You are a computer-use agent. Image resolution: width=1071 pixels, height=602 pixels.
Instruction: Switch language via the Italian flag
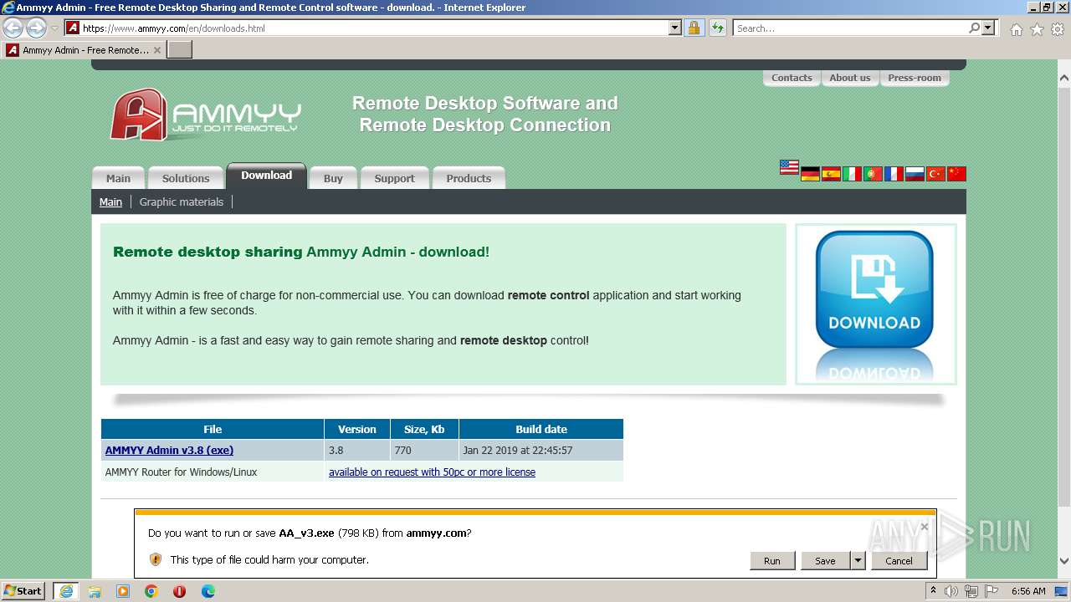tap(852, 174)
